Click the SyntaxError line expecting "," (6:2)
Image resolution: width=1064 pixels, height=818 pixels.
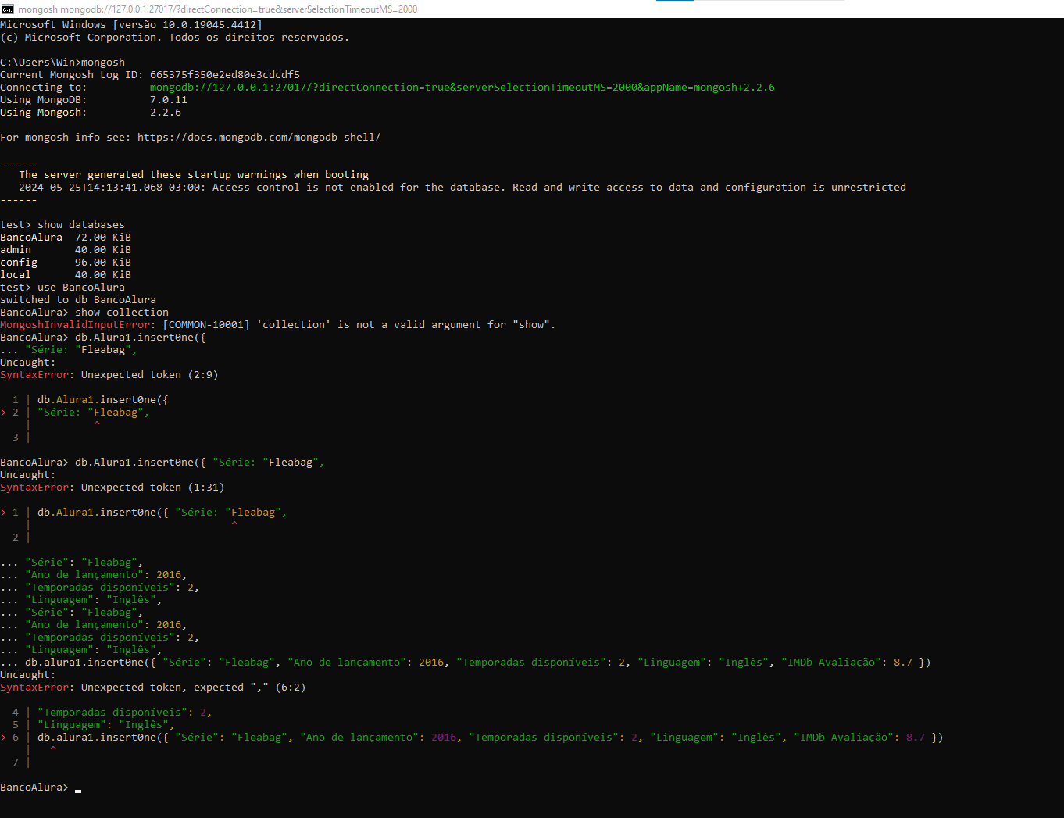click(x=153, y=688)
